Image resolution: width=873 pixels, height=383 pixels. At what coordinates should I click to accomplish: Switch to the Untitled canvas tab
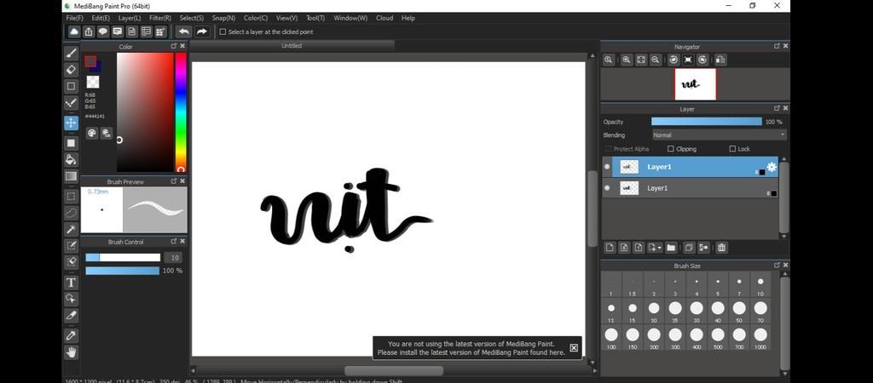[292, 46]
